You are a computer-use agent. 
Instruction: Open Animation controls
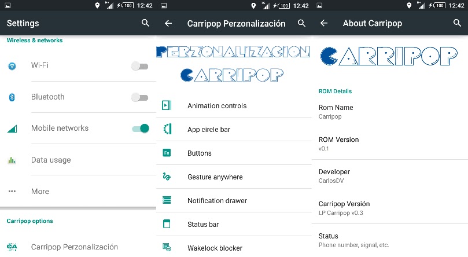[234, 105]
